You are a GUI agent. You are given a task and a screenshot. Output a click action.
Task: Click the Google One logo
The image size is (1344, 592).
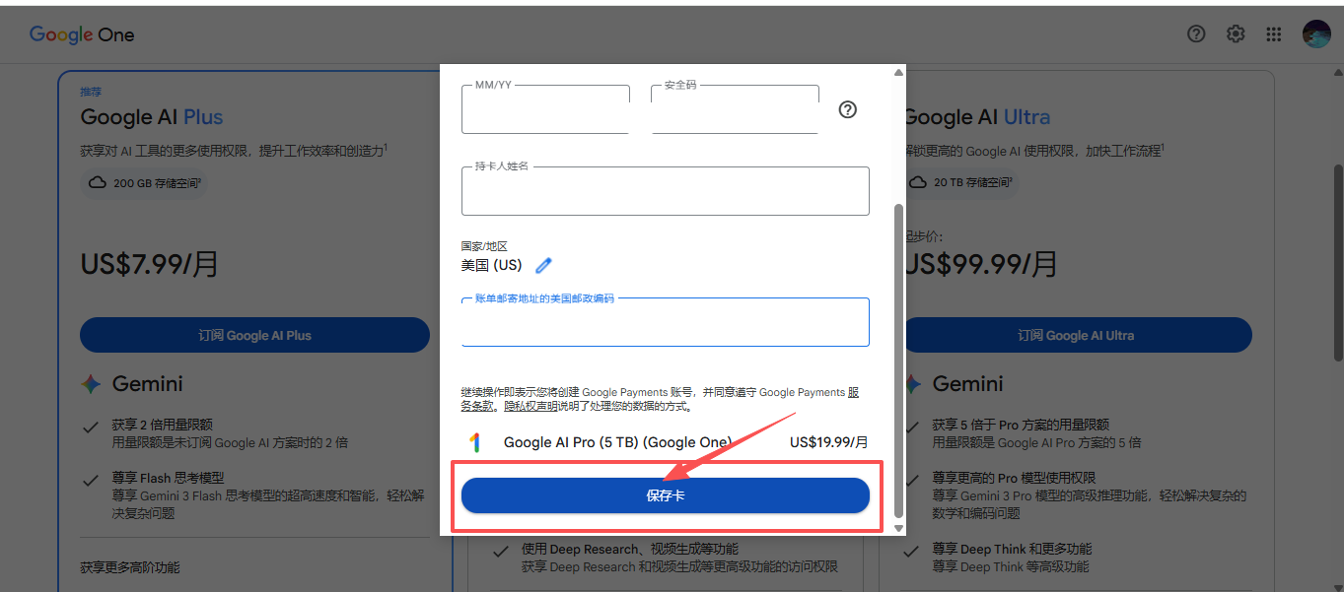(x=82, y=34)
